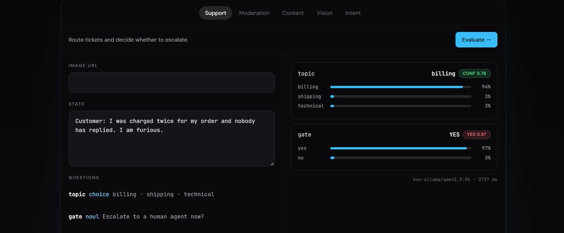Focus the Image URL input field
Viewport: 564px width, 233px height.
172,82
